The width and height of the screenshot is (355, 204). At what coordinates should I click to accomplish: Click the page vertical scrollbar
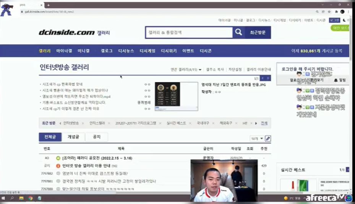coord(351,39)
